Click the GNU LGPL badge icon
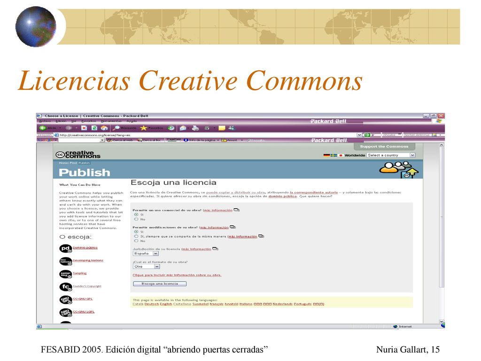The width and height of the screenshot is (481, 361). pyautogui.click(x=65, y=313)
